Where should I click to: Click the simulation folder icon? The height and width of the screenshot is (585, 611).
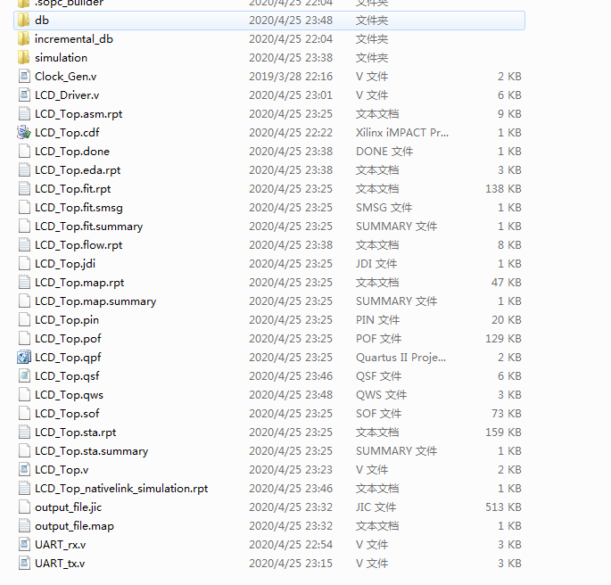(24, 57)
